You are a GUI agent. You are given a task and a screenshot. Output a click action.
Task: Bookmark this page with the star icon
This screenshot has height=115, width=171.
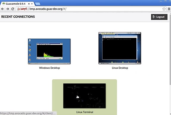[x=164, y=9]
